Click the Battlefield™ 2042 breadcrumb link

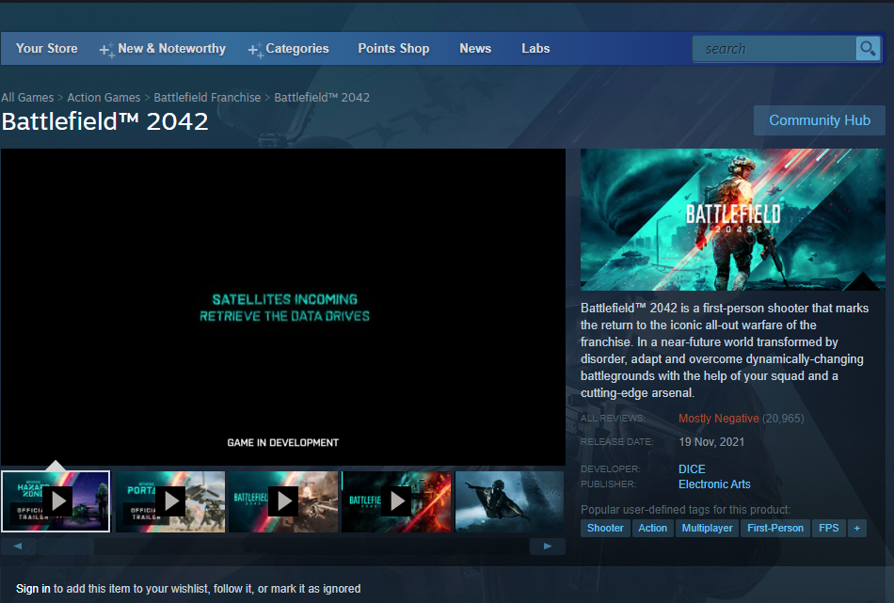point(322,98)
